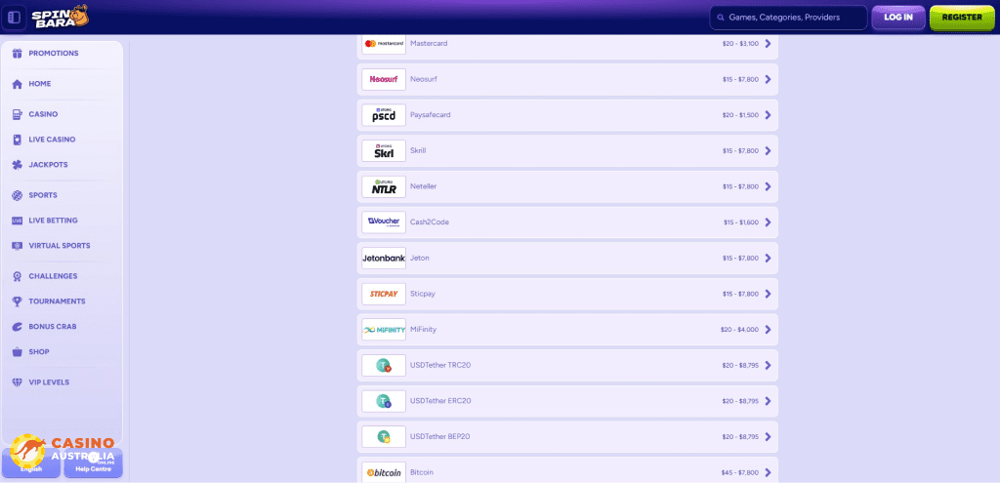
Task: Select the Mastercard logo
Action: (x=384, y=43)
